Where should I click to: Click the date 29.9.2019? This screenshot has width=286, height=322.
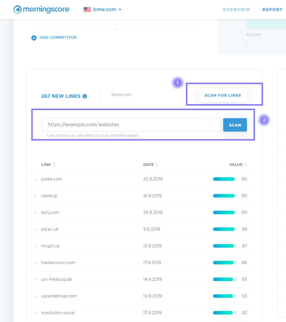click(x=153, y=212)
